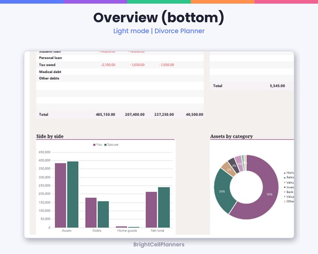The height and width of the screenshot is (254, 318).
Task: Click the 485,150.00 total cell
Action: click(x=105, y=114)
